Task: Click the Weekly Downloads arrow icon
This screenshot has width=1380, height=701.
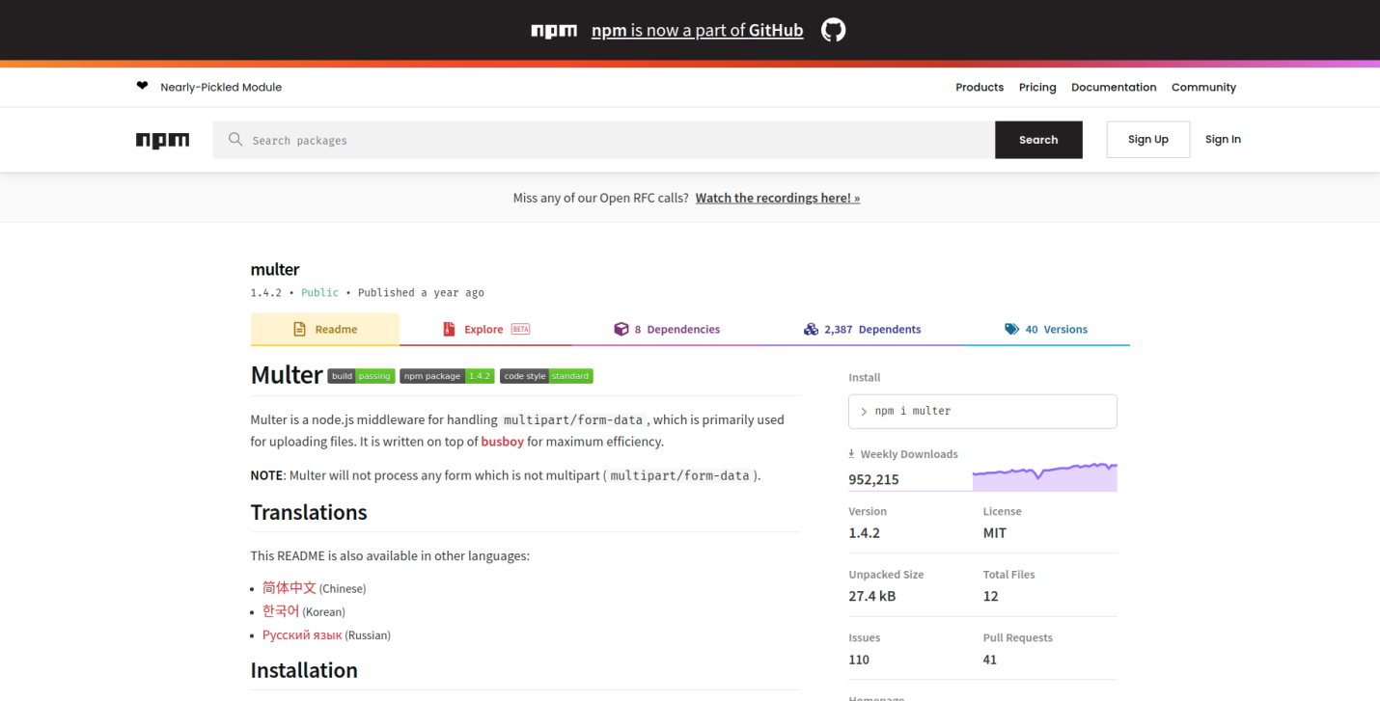Action: pyautogui.click(x=852, y=453)
